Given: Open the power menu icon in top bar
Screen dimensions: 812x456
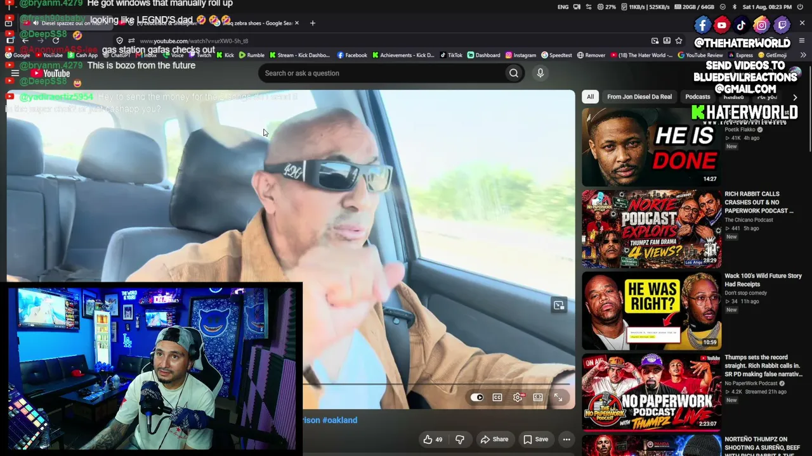Looking at the screenshot, I should [x=799, y=7].
